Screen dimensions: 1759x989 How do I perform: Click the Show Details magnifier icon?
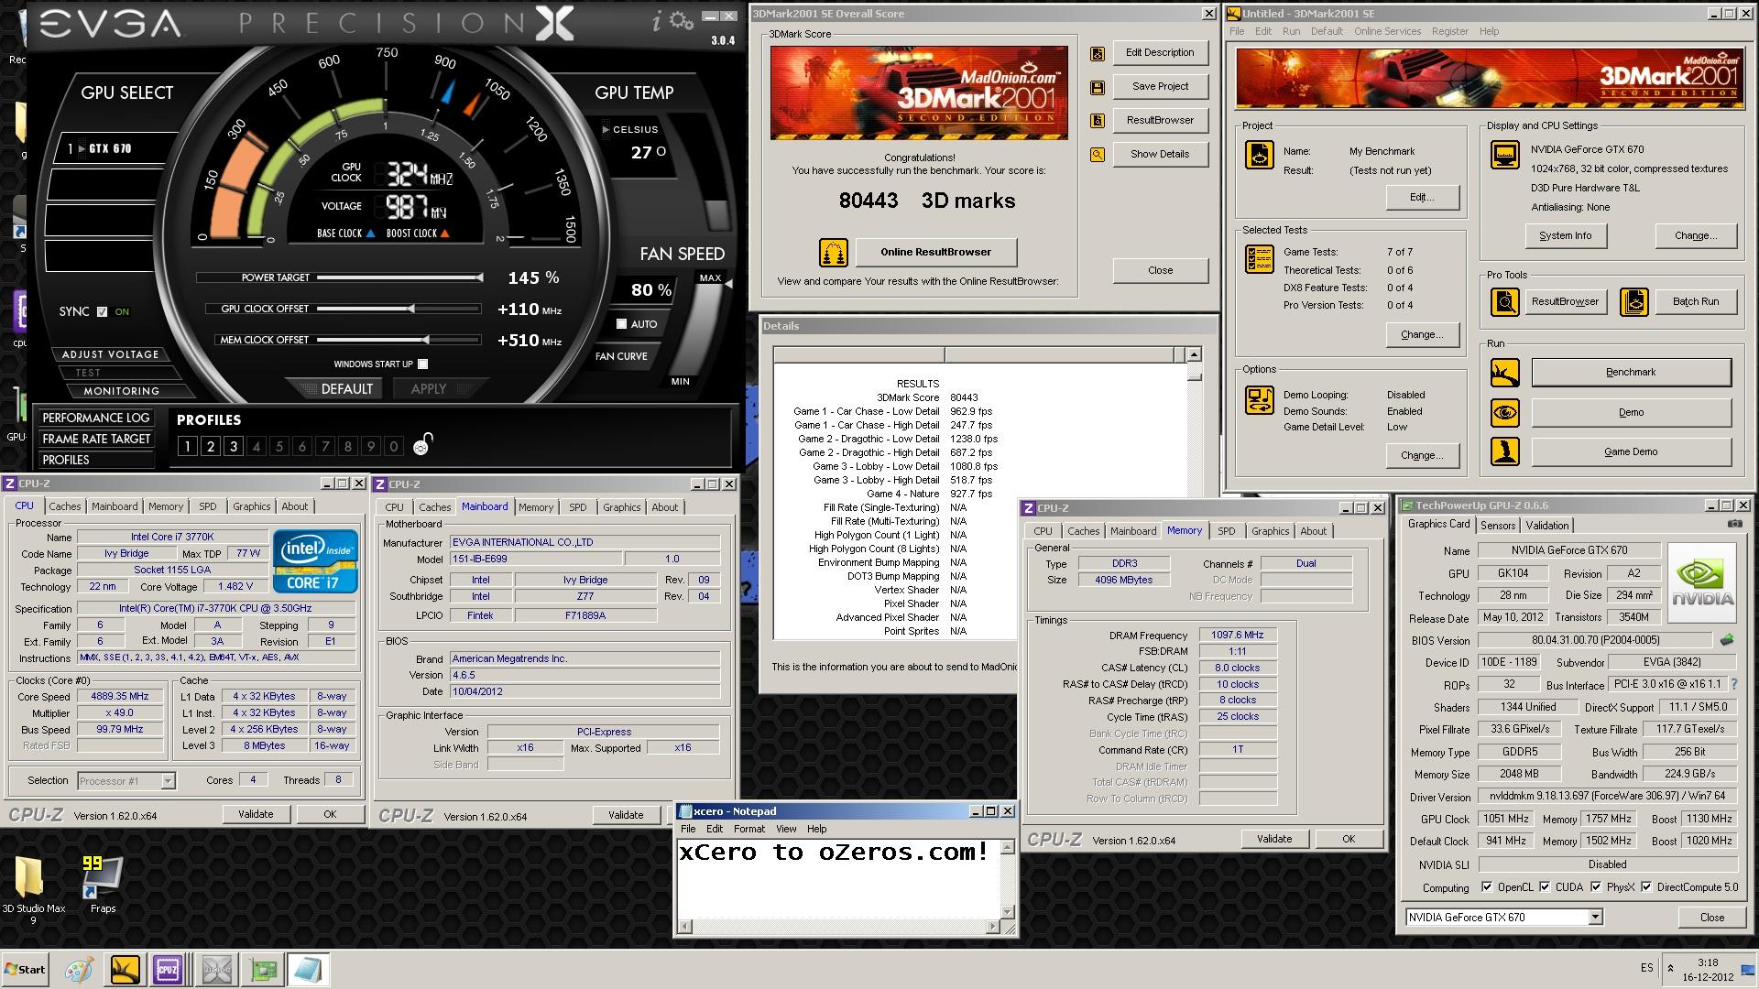click(1097, 155)
